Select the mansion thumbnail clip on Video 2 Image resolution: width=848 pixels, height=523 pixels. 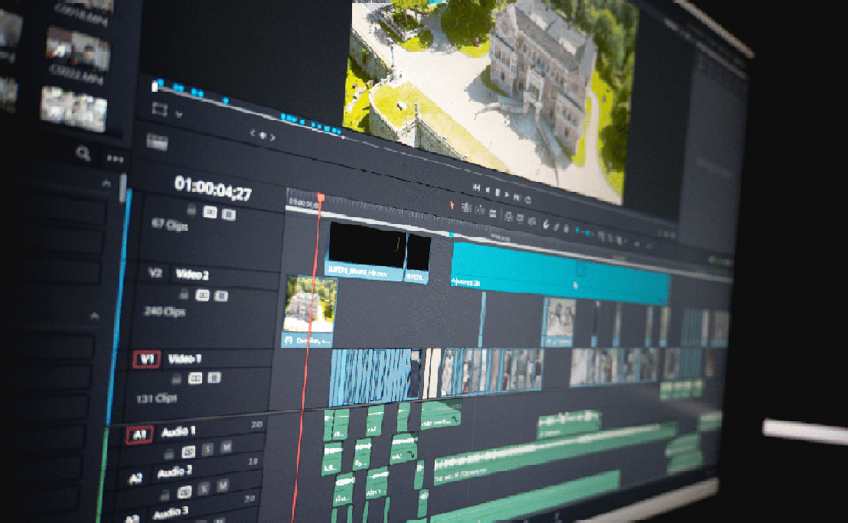309,311
